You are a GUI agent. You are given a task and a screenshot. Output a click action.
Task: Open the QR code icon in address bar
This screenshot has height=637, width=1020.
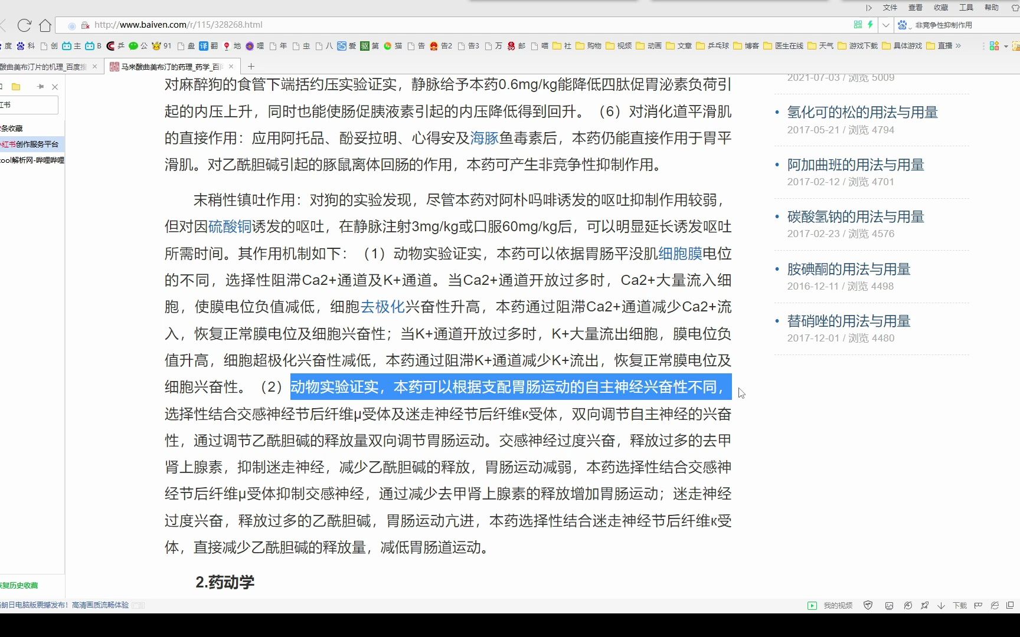pos(858,25)
